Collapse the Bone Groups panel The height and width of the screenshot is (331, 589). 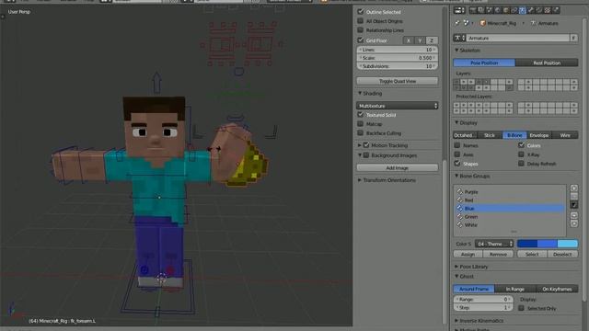point(456,176)
